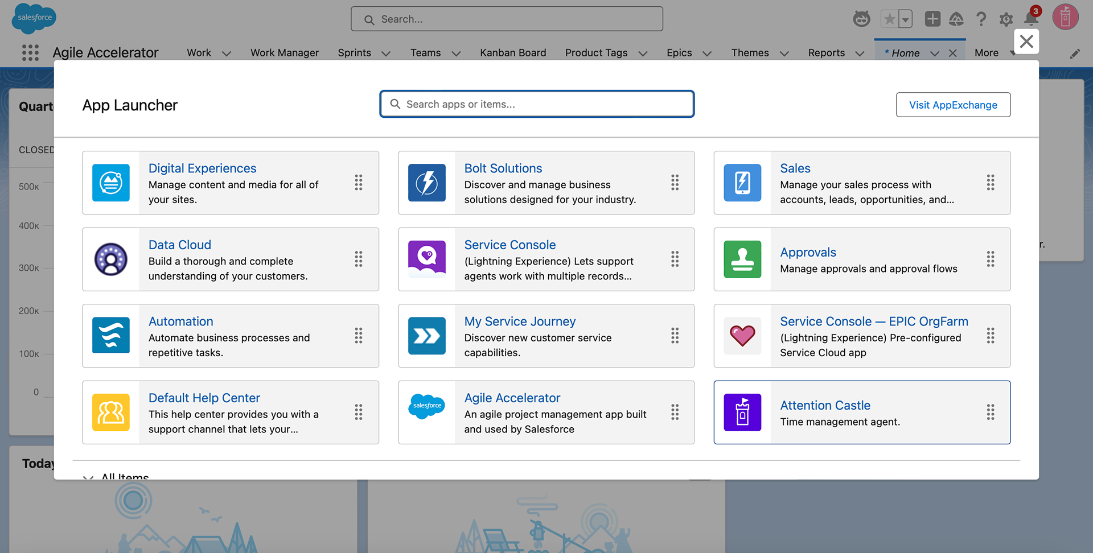Click the drag handle on Bolt Solutions tile
1093x553 pixels.
point(675,183)
